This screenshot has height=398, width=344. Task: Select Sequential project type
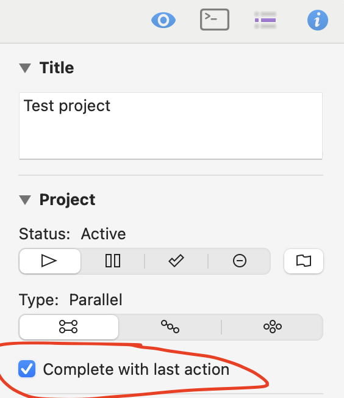[170, 327]
